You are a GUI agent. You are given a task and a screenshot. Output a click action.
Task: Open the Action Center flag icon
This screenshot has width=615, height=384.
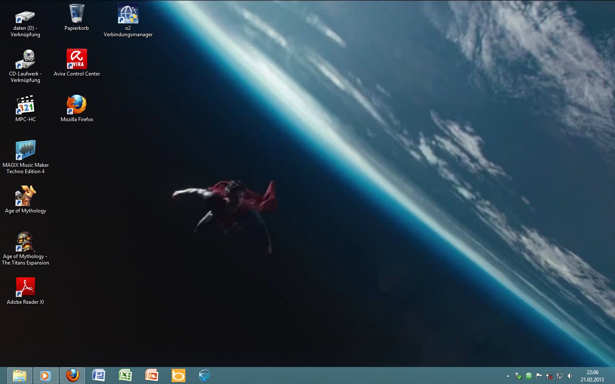pos(539,376)
